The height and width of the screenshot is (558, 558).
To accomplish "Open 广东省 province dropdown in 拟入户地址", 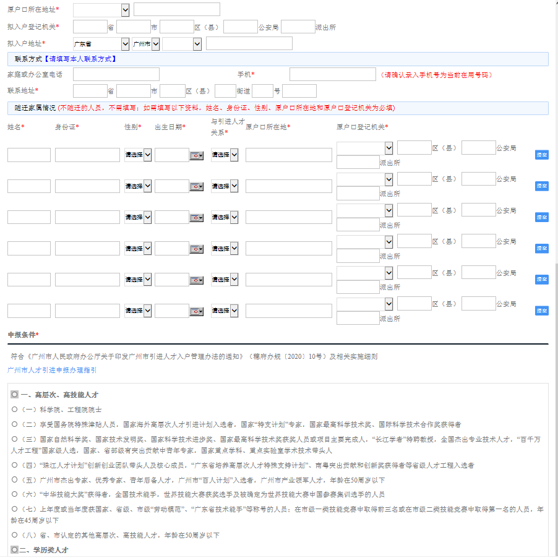I will click(x=101, y=44).
